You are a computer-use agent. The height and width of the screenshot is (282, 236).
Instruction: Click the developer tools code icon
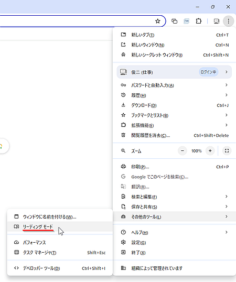tap(16, 268)
